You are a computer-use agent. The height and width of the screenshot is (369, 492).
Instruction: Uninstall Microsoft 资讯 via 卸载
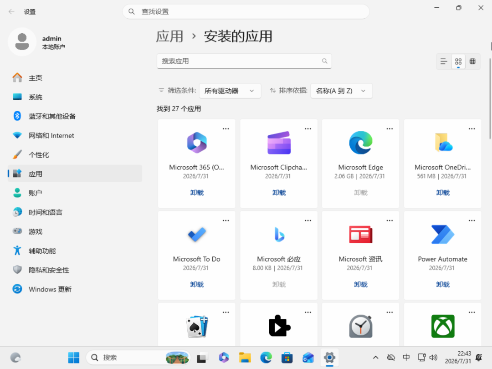(x=360, y=285)
